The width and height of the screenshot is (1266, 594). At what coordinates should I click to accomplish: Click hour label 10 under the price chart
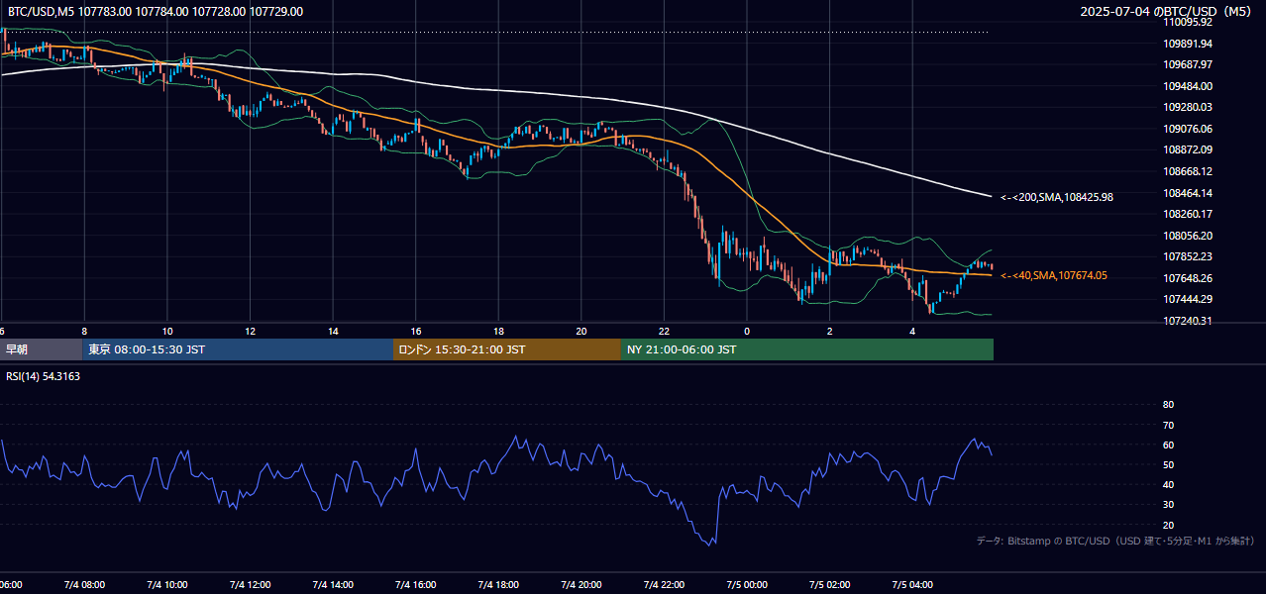click(167, 331)
